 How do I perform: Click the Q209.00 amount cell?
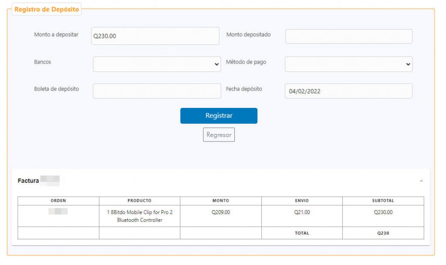(x=220, y=212)
